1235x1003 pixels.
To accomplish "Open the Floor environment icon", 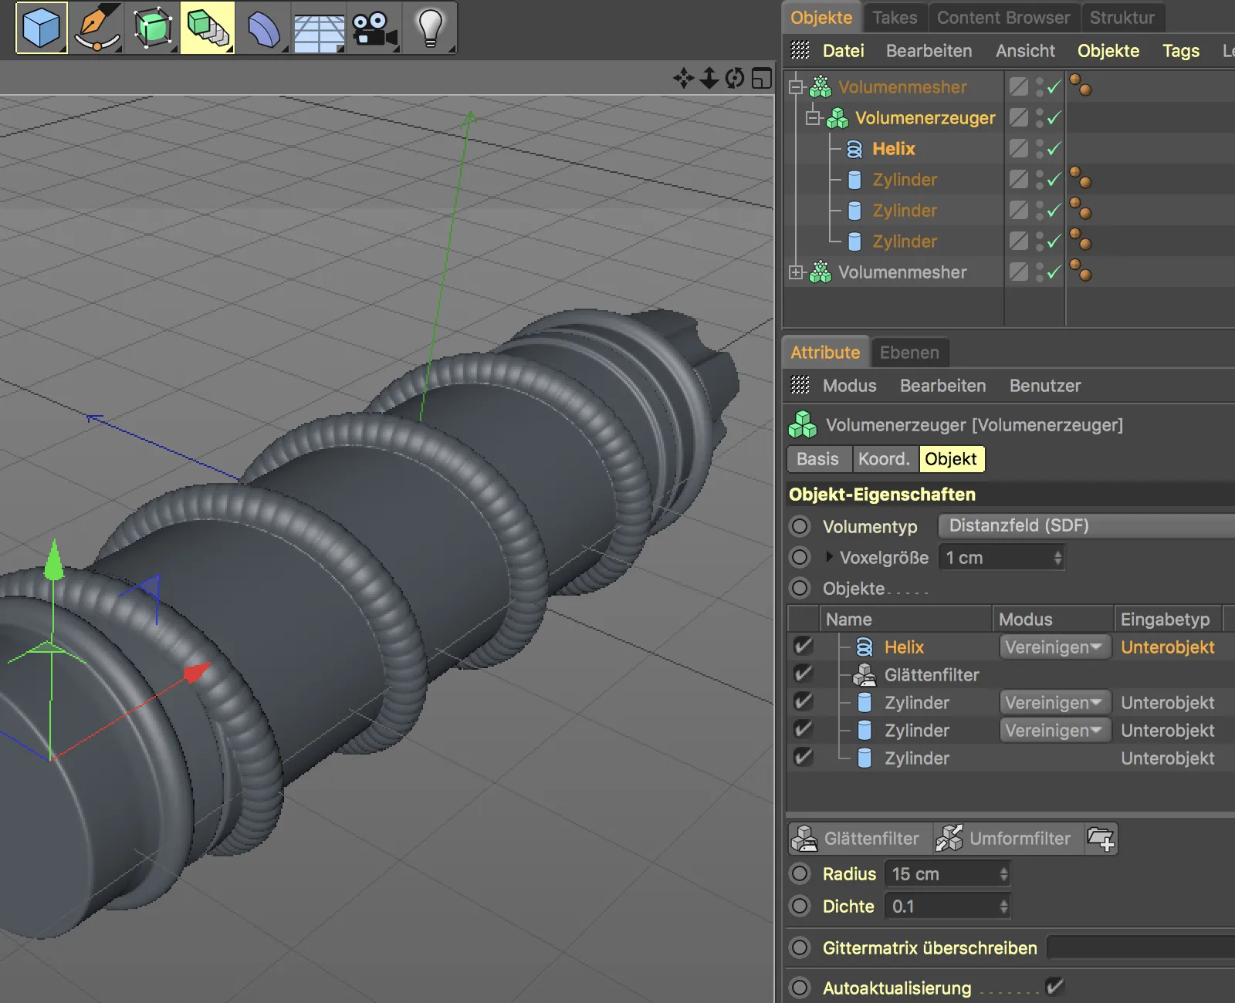I will tap(319, 31).
